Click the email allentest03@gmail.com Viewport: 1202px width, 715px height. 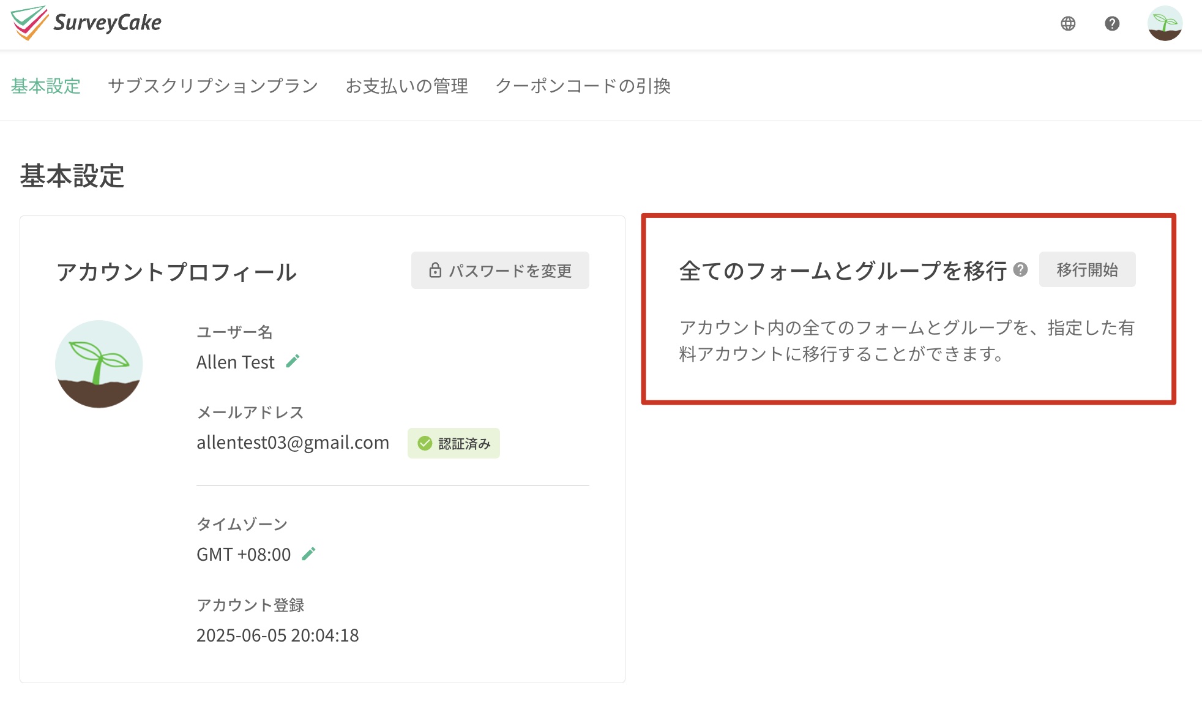coord(293,442)
